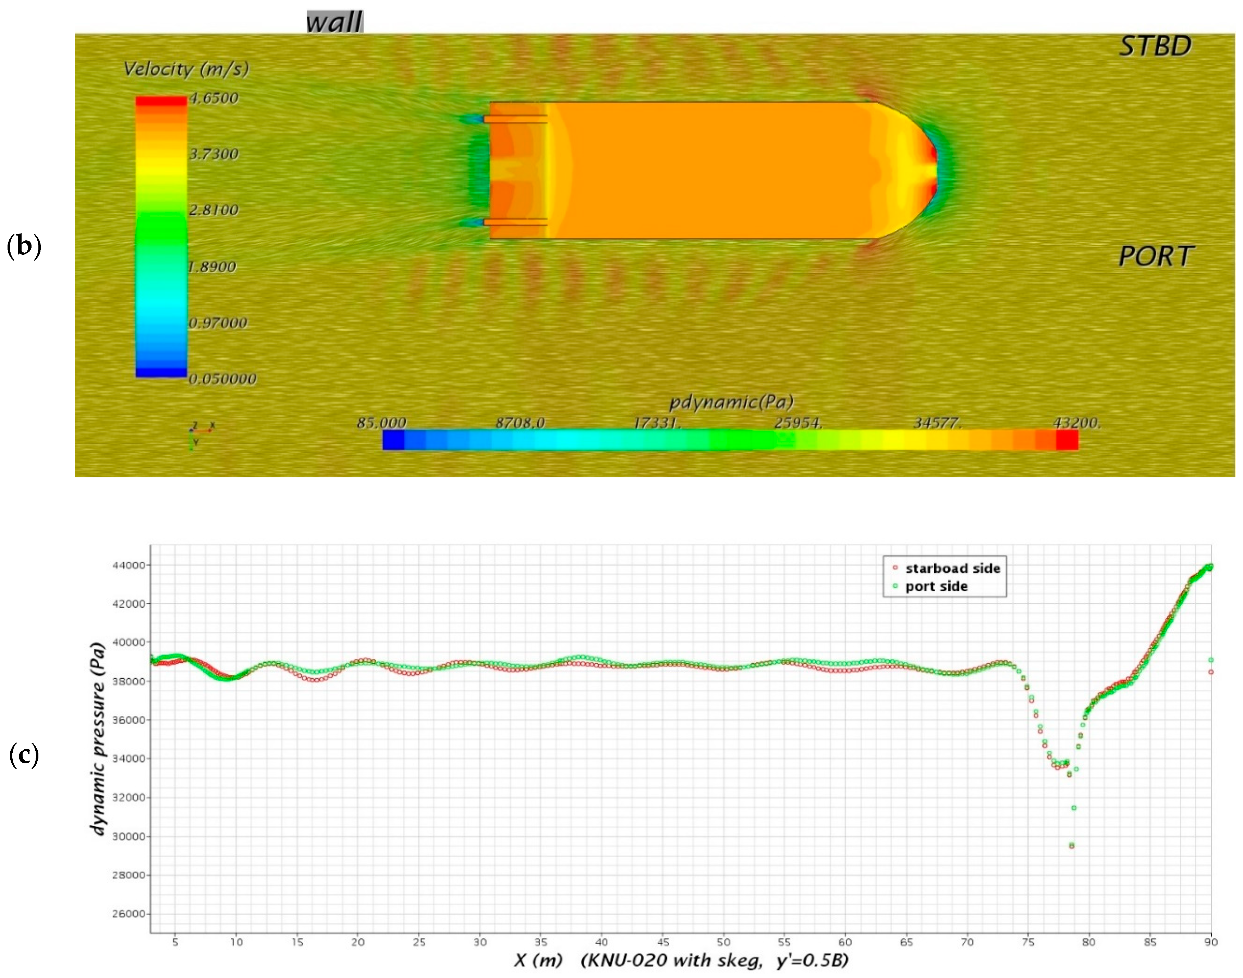Screen dimensions: 1243x978
Task: Click the red top of the Velocity colorbar
Action: [161, 102]
